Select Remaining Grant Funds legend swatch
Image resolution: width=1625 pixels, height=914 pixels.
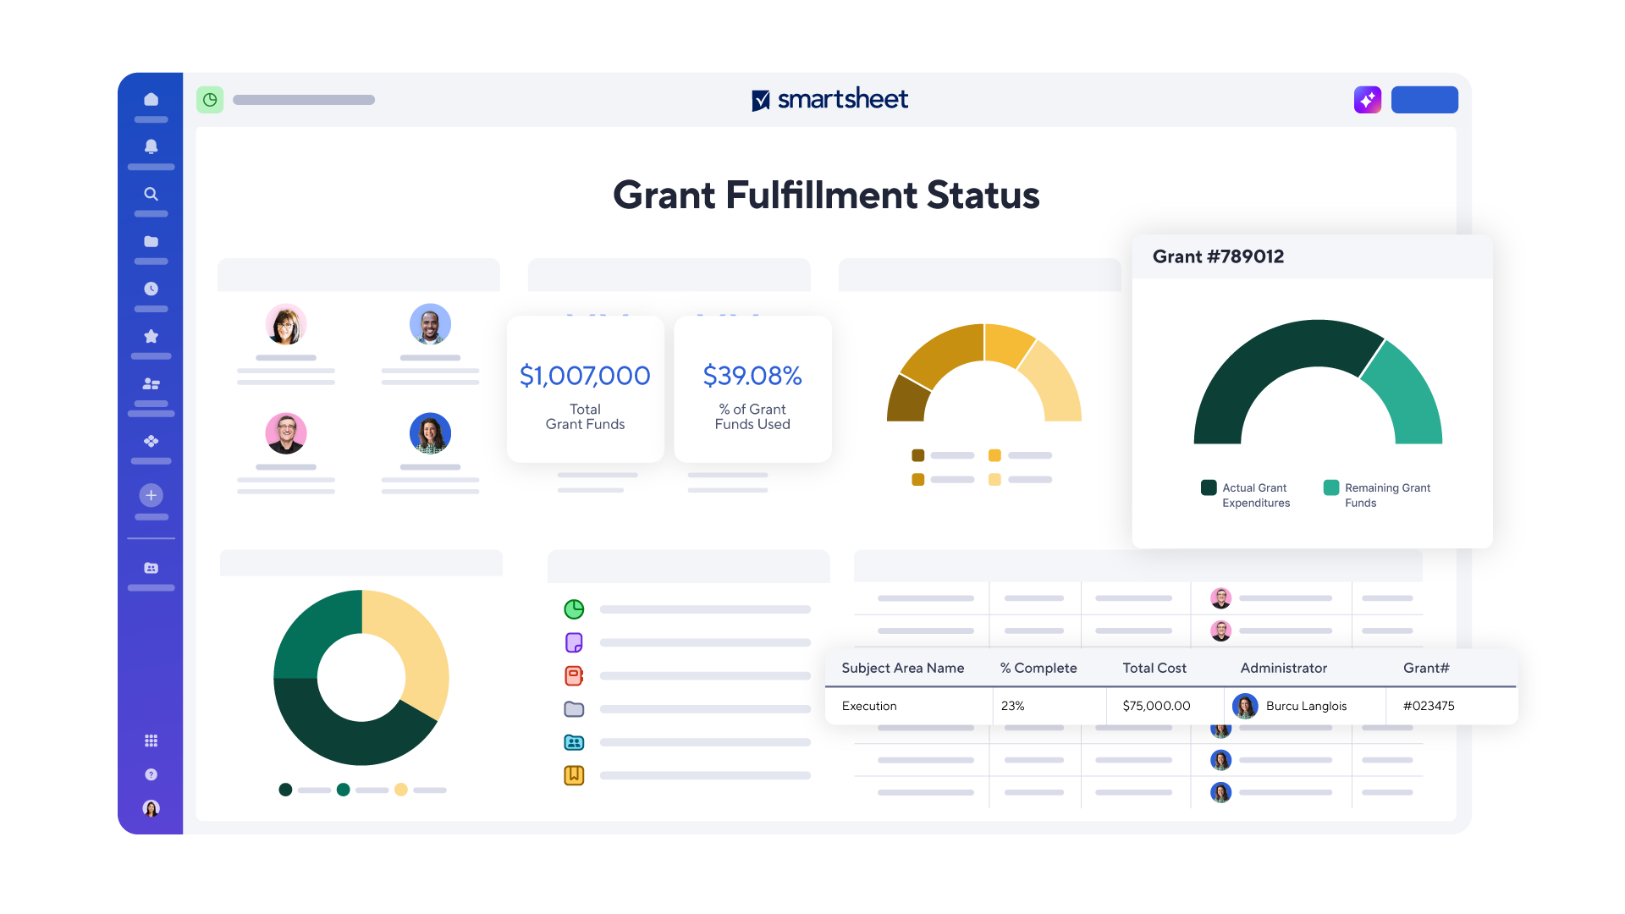click(1331, 487)
